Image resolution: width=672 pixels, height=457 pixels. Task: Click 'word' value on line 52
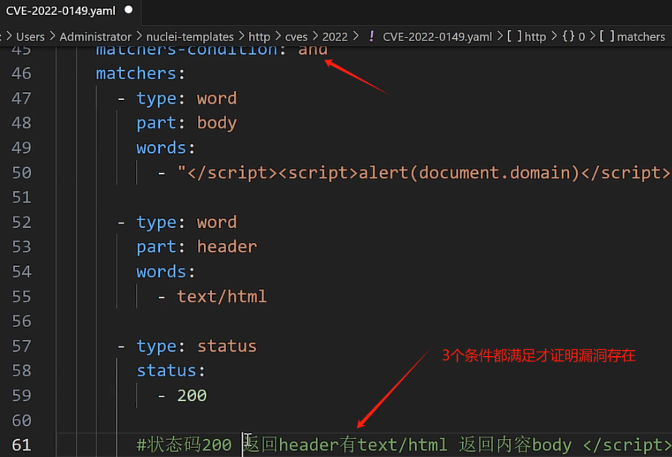[217, 223]
